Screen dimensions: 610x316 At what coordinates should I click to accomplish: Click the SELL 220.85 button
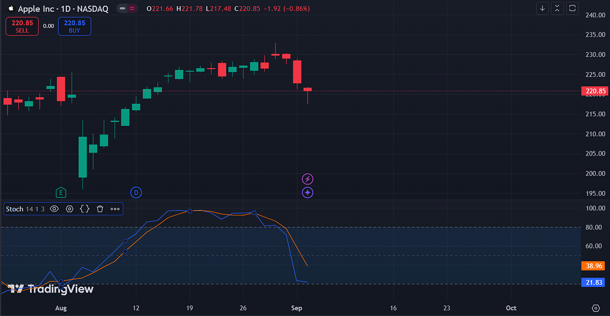click(22, 26)
